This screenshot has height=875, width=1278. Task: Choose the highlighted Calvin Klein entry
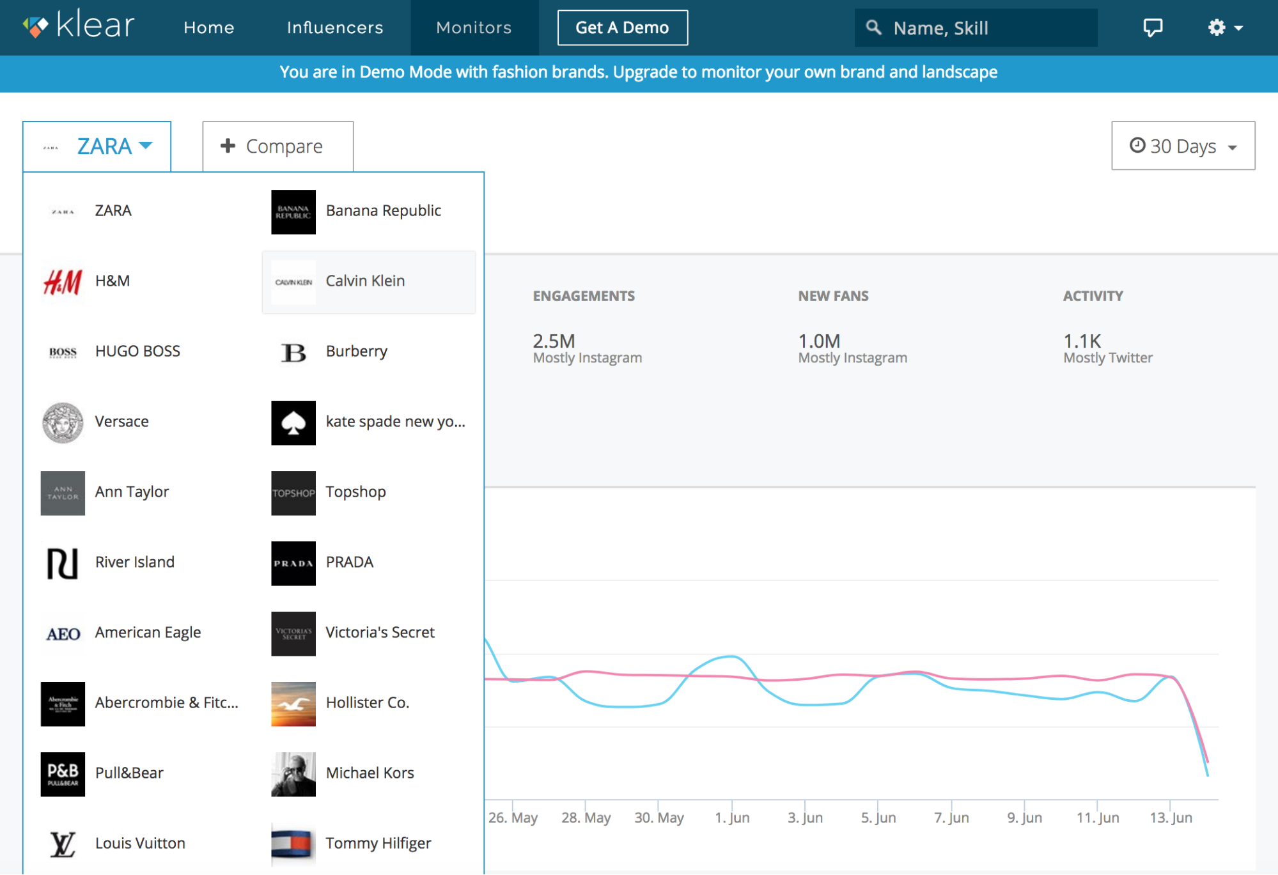coord(369,282)
